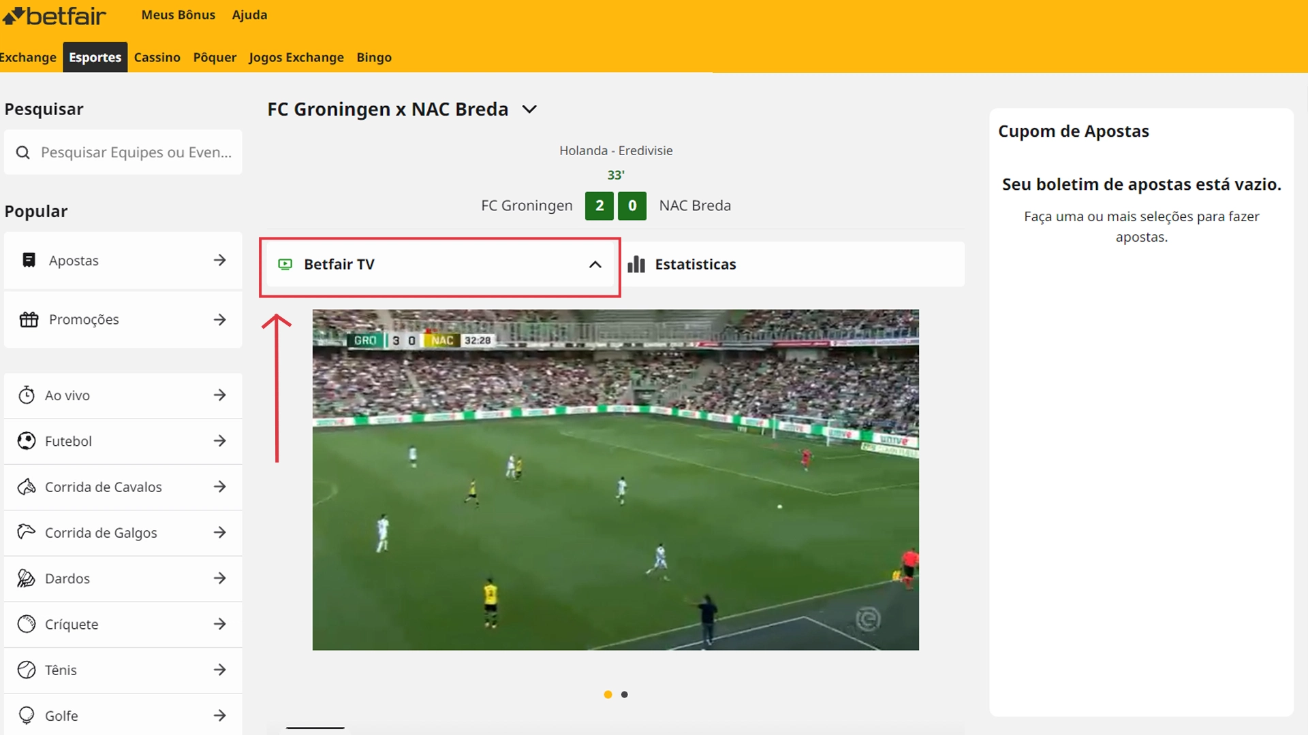This screenshot has width=1308, height=735.
Task: Switch to the Exchange tab
Action: point(28,57)
